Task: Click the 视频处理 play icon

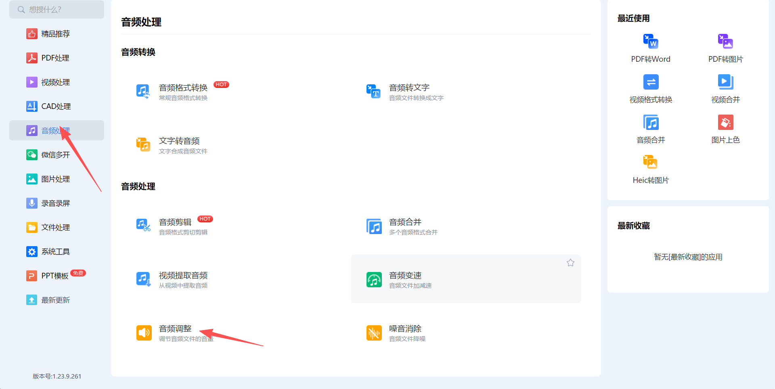Action: [x=32, y=82]
